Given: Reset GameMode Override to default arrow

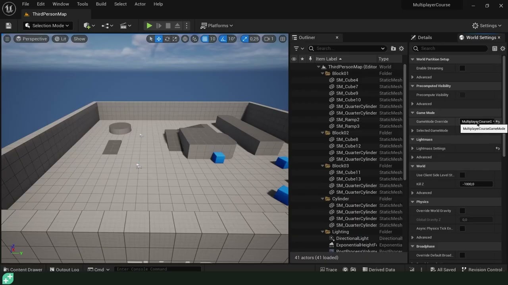Looking at the screenshot, I should [x=498, y=122].
